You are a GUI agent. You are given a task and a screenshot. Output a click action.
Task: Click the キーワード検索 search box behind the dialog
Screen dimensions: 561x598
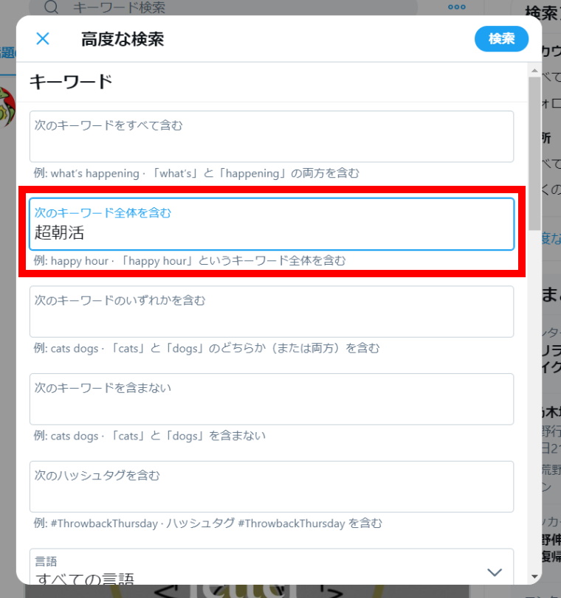click(x=225, y=7)
